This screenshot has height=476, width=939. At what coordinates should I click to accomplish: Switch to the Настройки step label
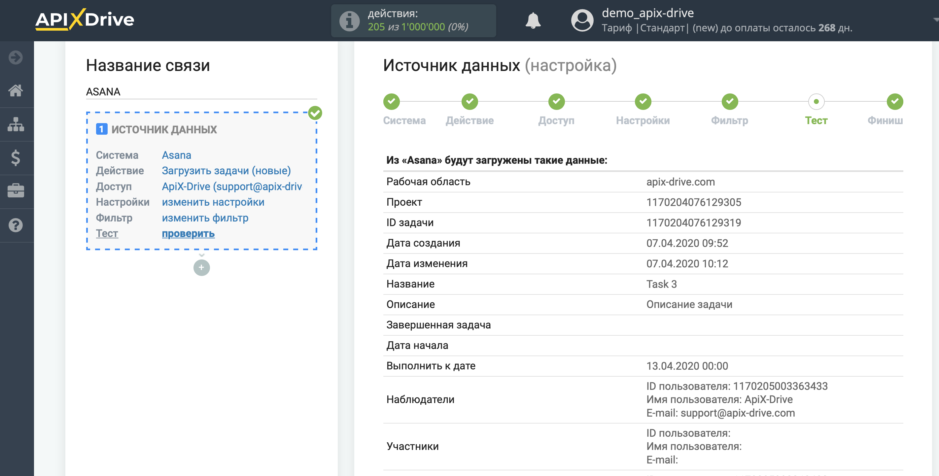(x=643, y=120)
